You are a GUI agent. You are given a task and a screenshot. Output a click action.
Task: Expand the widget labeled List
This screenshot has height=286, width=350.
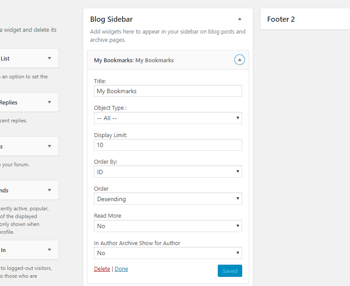[49, 58]
